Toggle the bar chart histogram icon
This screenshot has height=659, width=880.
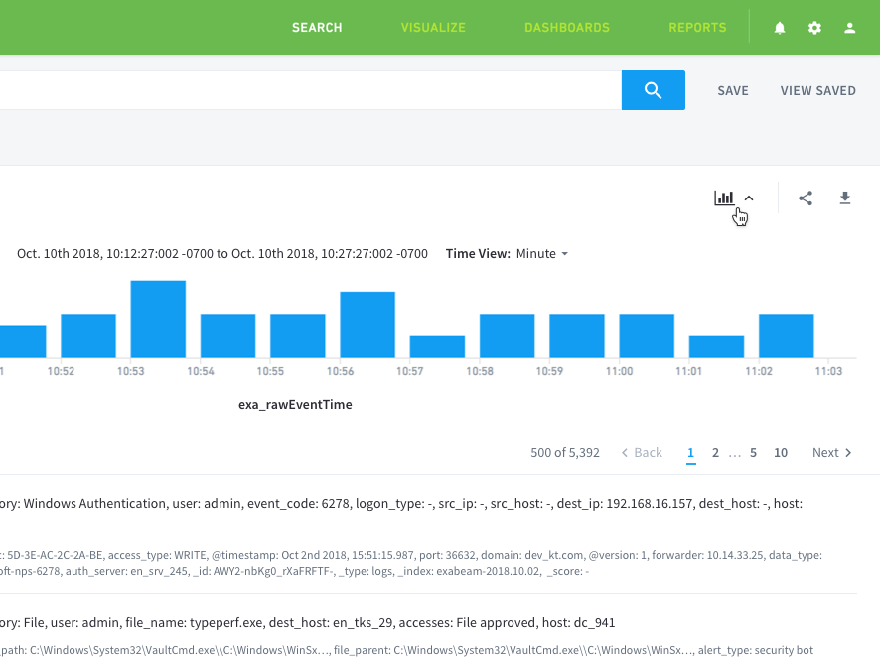click(x=724, y=198)
